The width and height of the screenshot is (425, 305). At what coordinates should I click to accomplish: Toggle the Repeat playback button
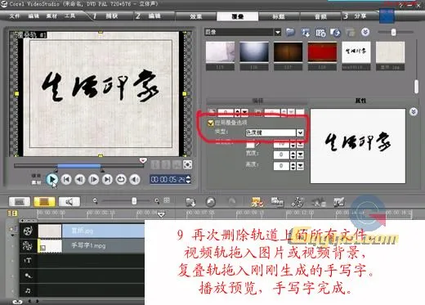(x=121, y=179)
